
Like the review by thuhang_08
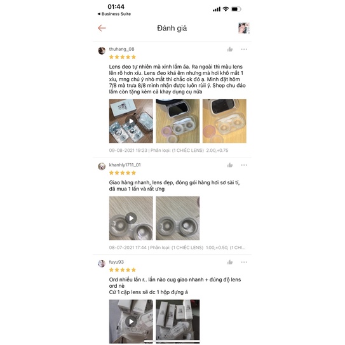tap(230, 50)
